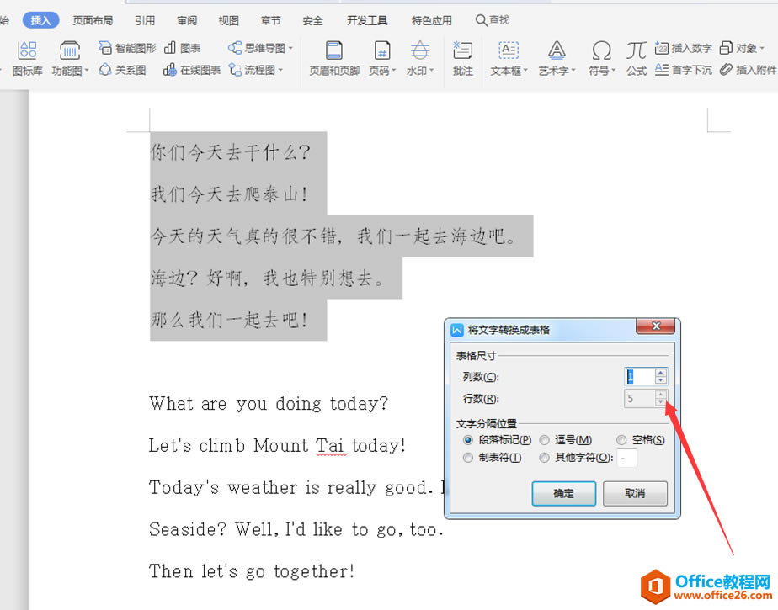Click the misspelled word 'Tai'
This screenshot has height=610, width=778.
(x=330, y=446)
